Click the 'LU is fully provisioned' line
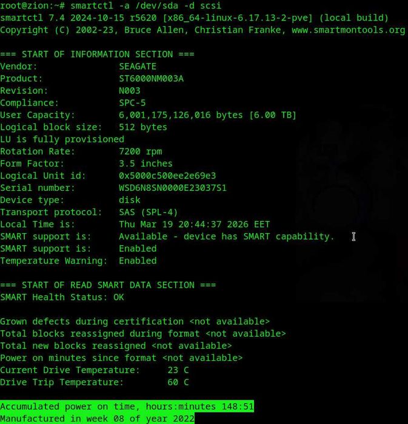408x424 pixels. (x=62, y=139)
